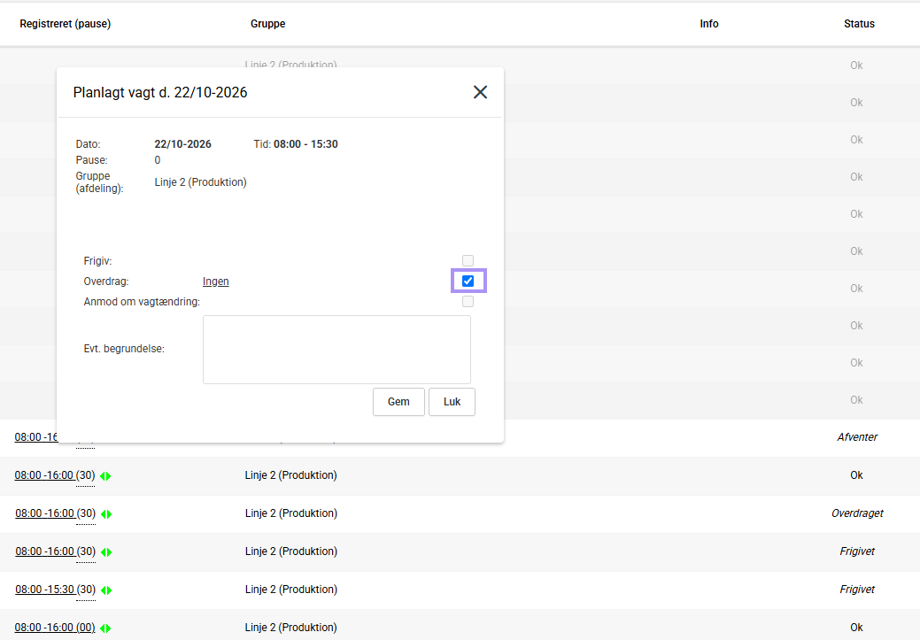Click Frigivet status in the 08:00-15:30 row
Screen dimensions: 920x640
[857, 590]
